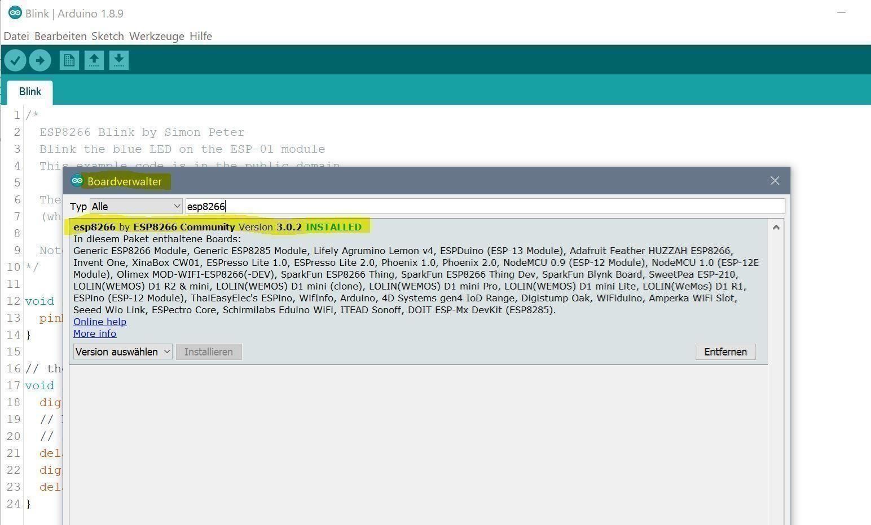Click the green INSTALLED status label
Viewport: 871px width, 525px height.
pos(333,227)
